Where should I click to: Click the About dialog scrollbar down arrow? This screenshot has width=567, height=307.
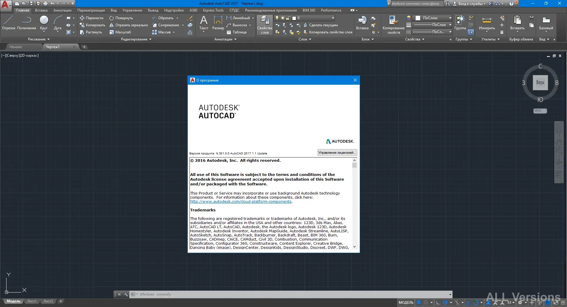[354, 247]
